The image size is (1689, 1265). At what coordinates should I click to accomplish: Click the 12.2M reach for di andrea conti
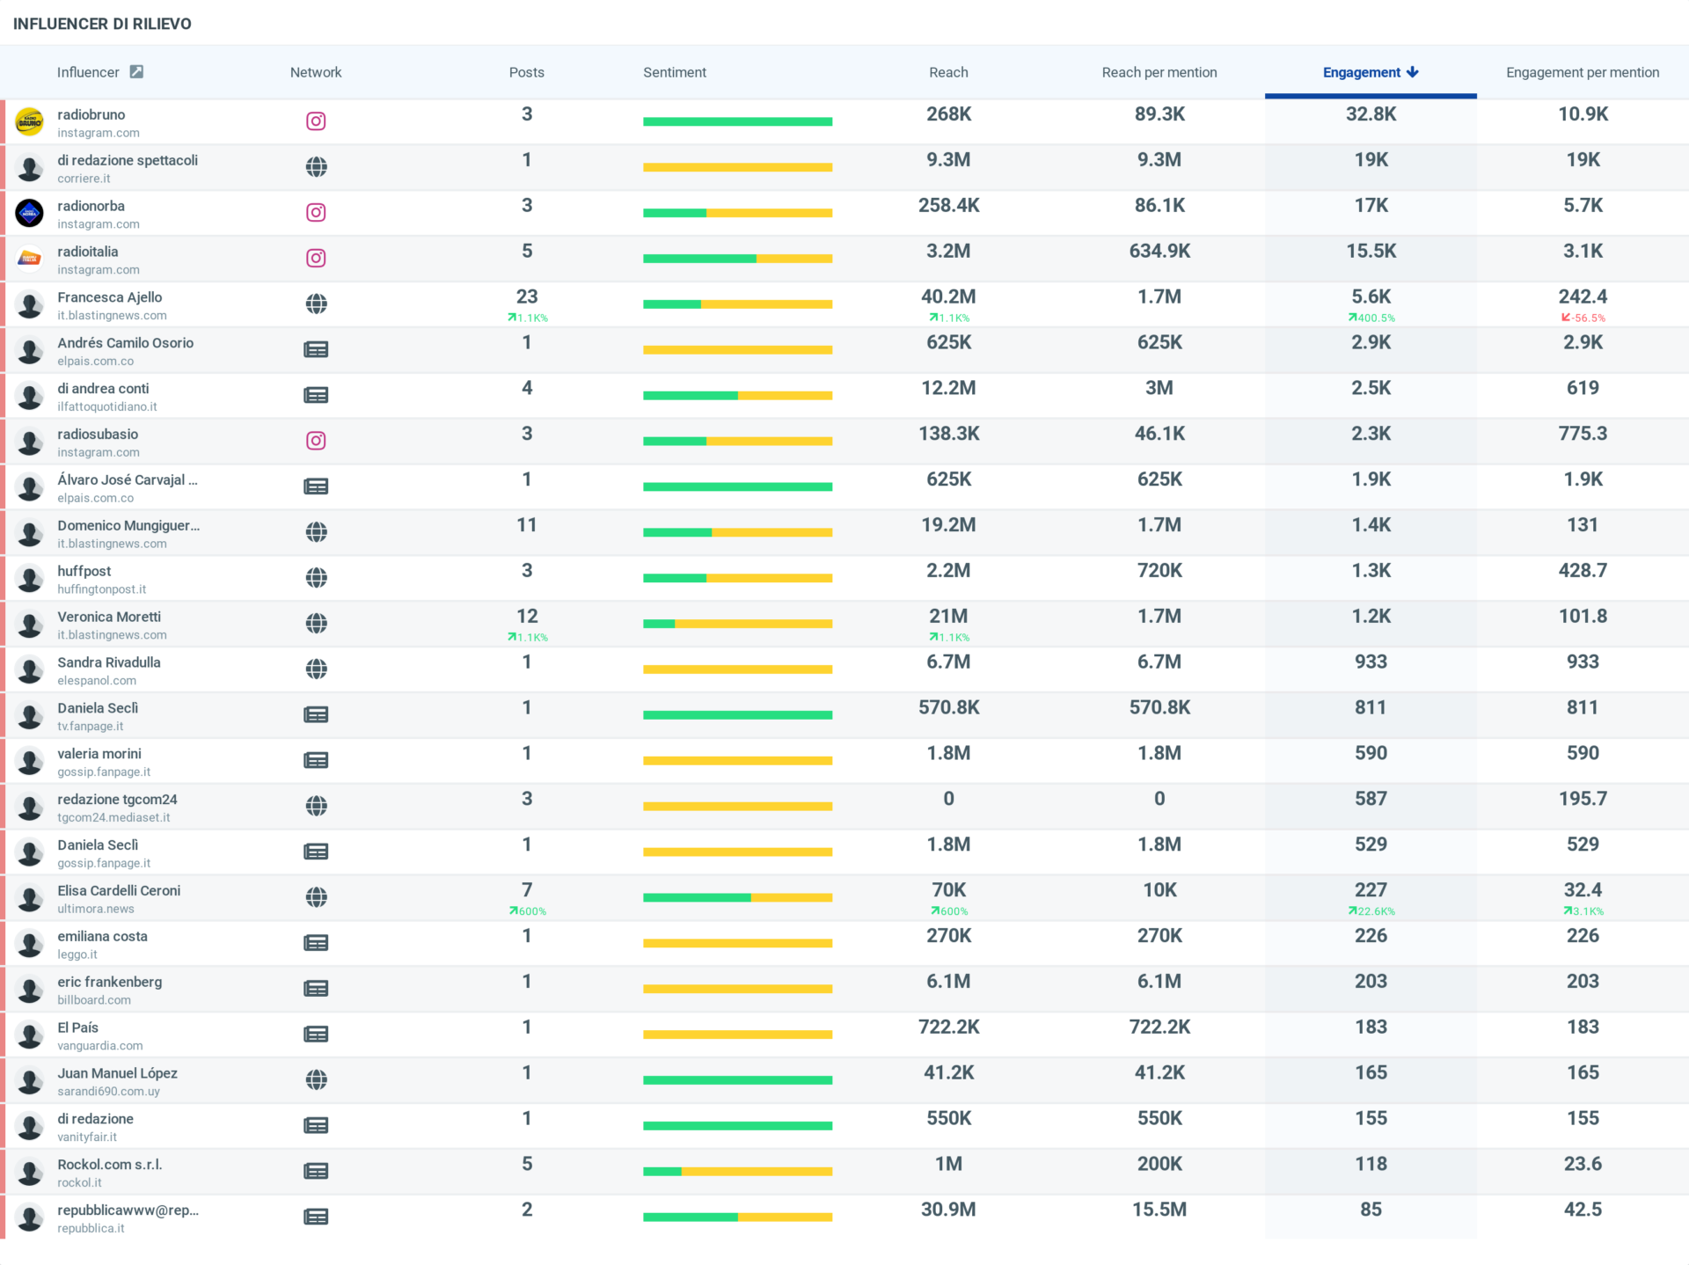click(x=948, y=388)
